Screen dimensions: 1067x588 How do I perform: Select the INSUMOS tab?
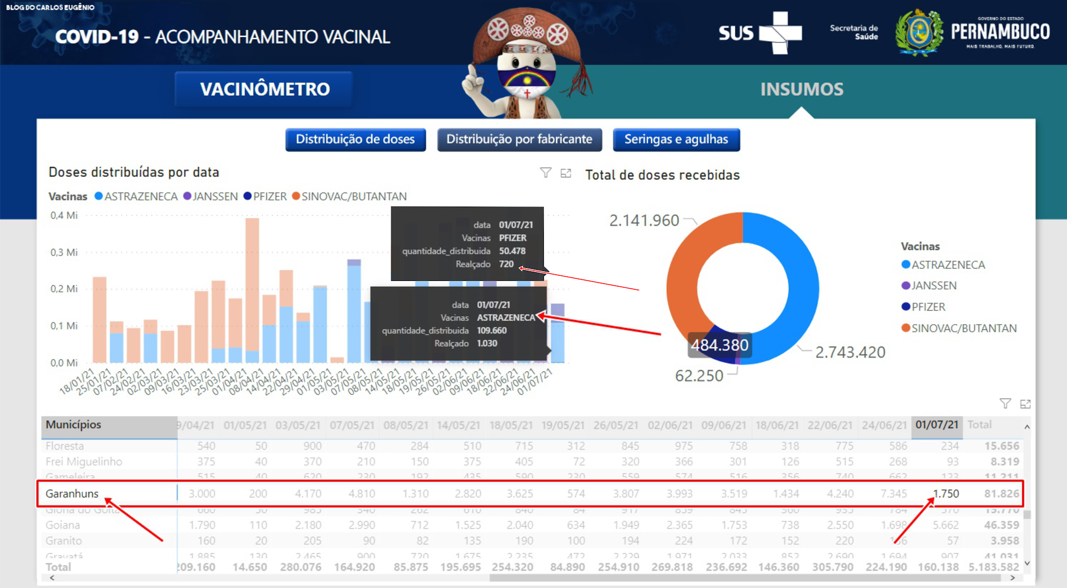pos(801,89)
